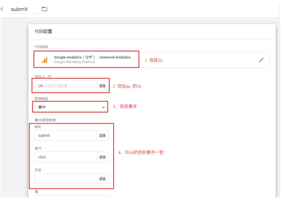Viewport: 281px width, 198px height.
Task: Click the action field containing click
Action: click(x=66, y=157)
